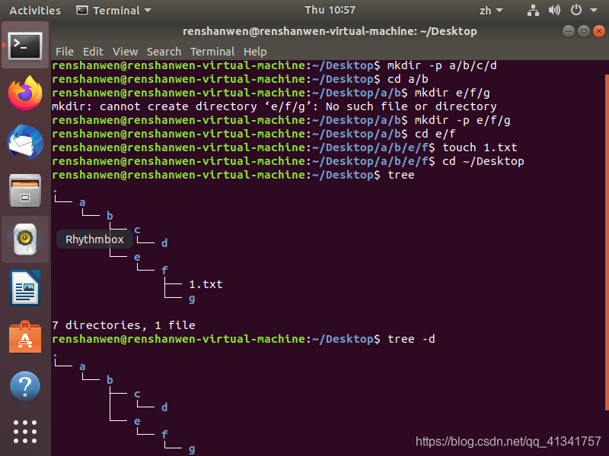Maximize the terminal window
Screen dimensions: 609x456
coord(583,31)
